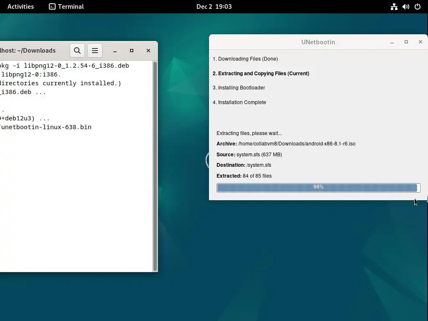This screenshot has height=321, width=428.
Task: Select '4. Installation Complete' step
Action: click(239, 102)
